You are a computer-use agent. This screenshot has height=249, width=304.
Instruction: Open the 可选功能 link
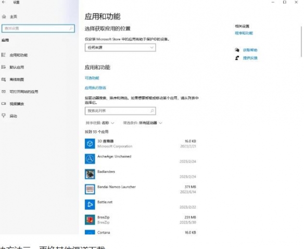pos(92,78)
